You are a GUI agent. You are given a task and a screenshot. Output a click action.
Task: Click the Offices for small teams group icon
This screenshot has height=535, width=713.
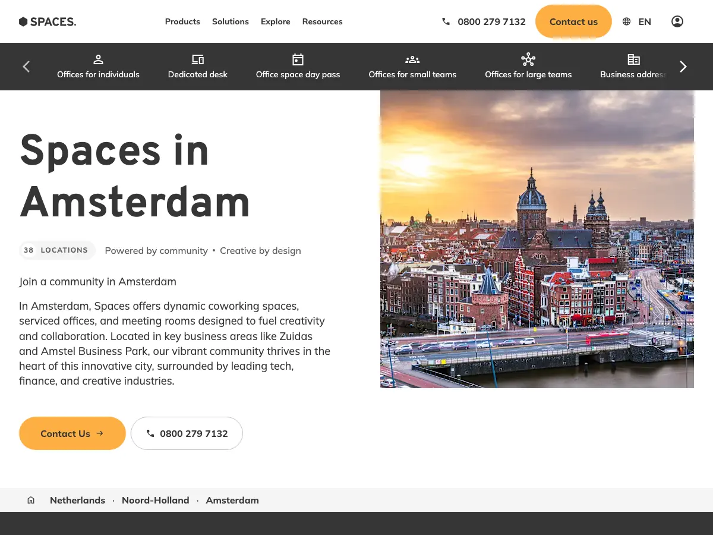pos(412,59)
